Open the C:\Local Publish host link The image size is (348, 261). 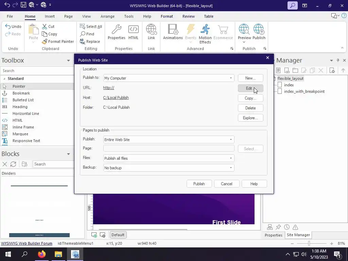116,98
